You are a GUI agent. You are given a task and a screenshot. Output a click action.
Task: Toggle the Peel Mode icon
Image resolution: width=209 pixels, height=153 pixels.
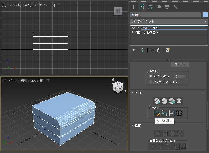(164, 101)
